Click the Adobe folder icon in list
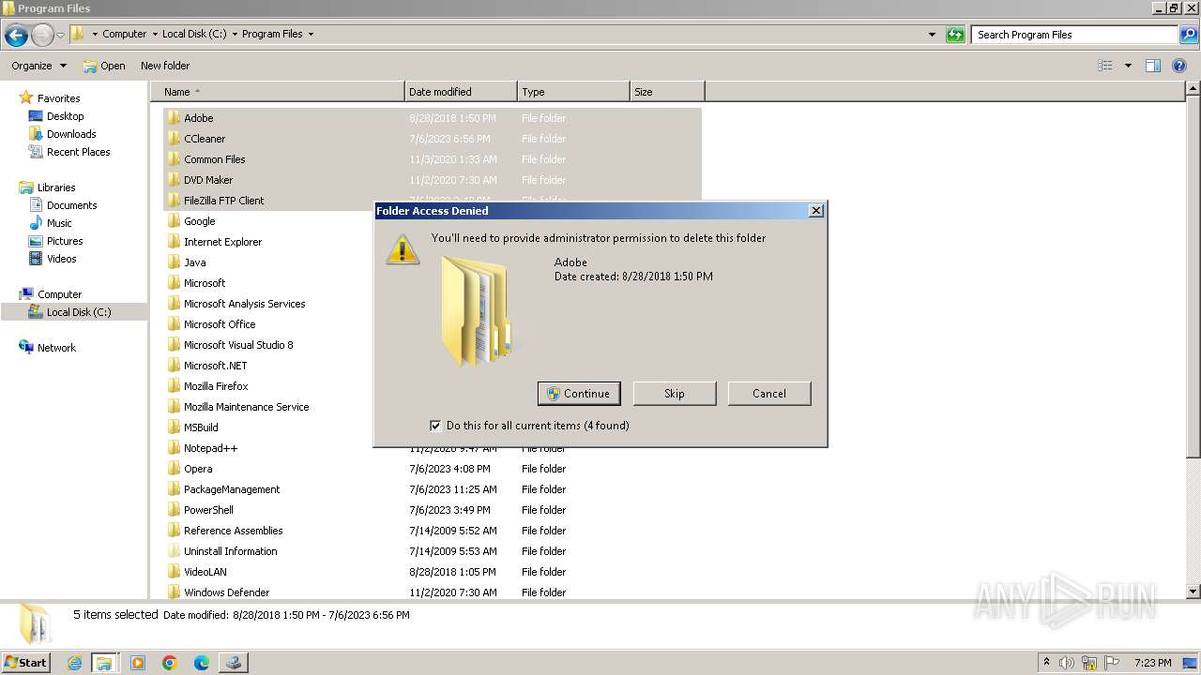The image size is (1201, 675). [174, 118]
